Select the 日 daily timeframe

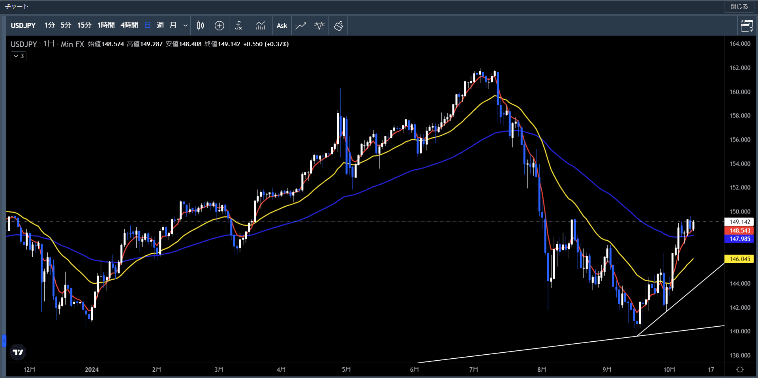(148, 26)
